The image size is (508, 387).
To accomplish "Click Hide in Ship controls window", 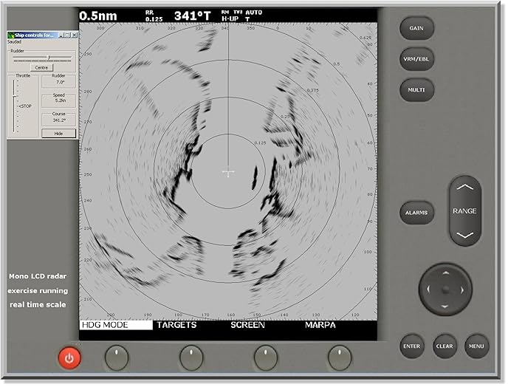I will (x=58, y=133).
